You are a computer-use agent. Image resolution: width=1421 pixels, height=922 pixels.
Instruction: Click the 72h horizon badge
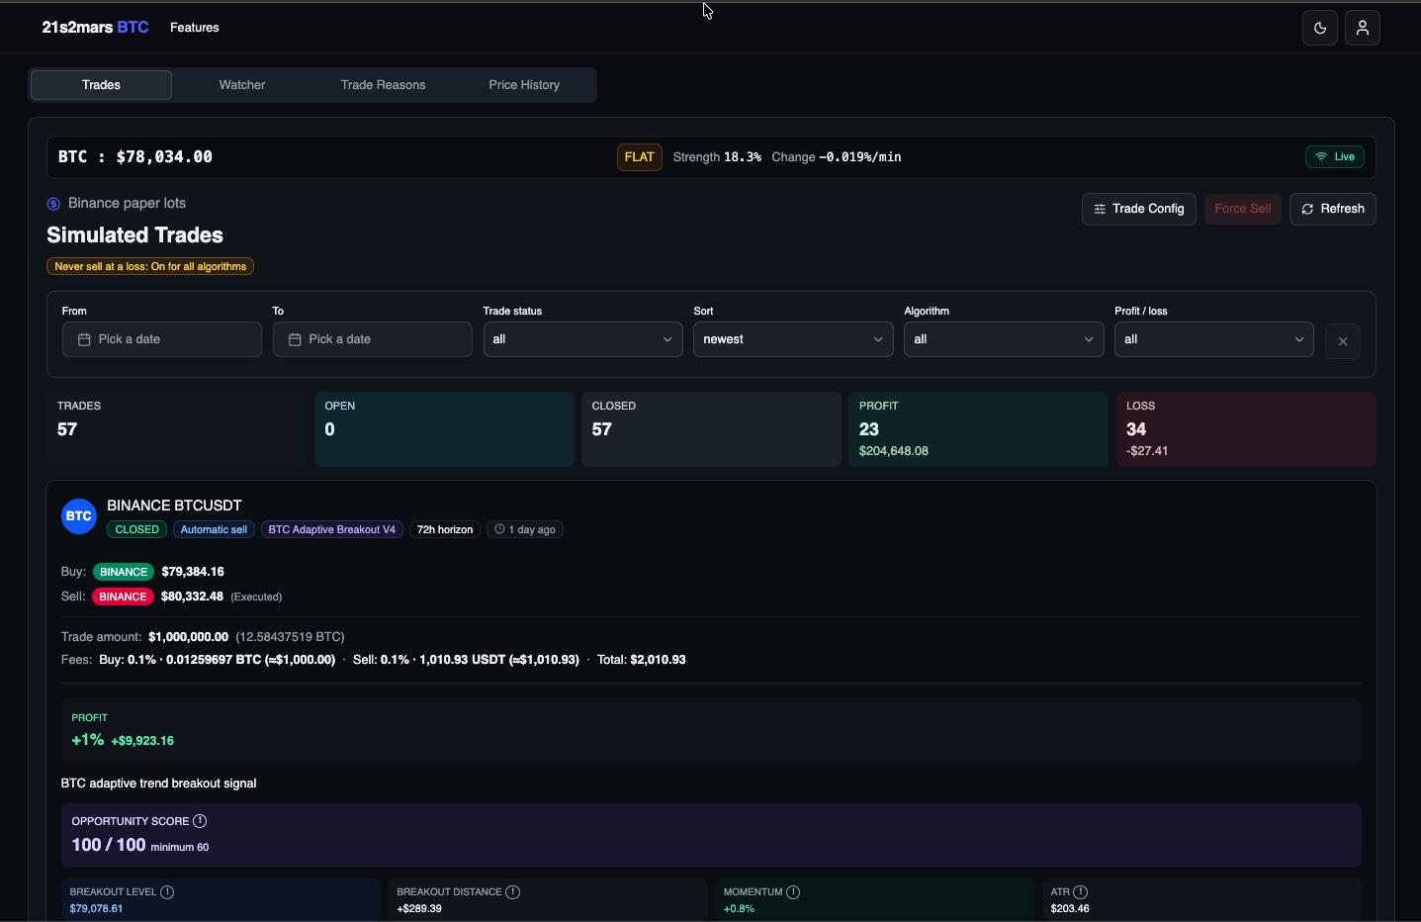point(444,529)
